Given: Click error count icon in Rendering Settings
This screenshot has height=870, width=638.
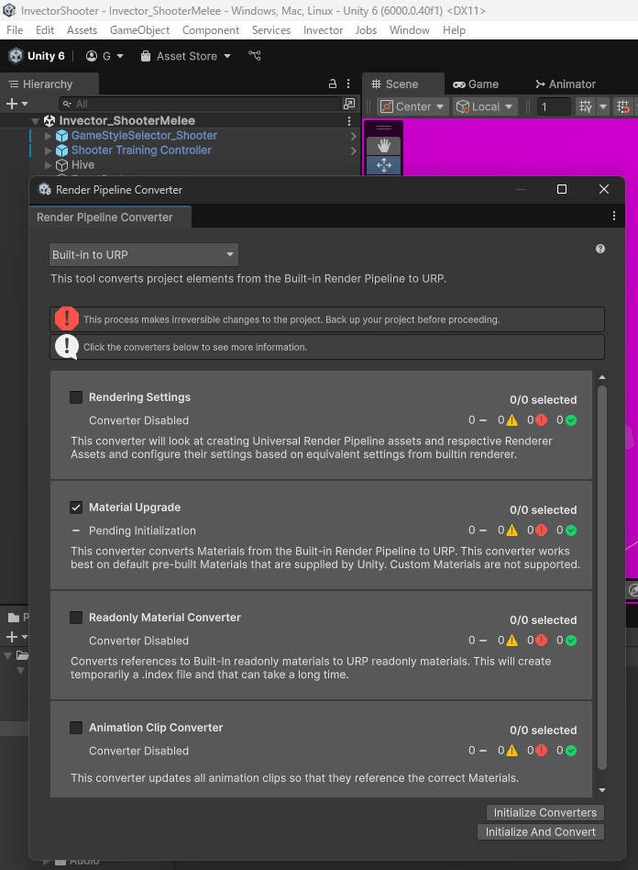Looking at the screenshot, I should pyautogui.click(x=542, y=420).
